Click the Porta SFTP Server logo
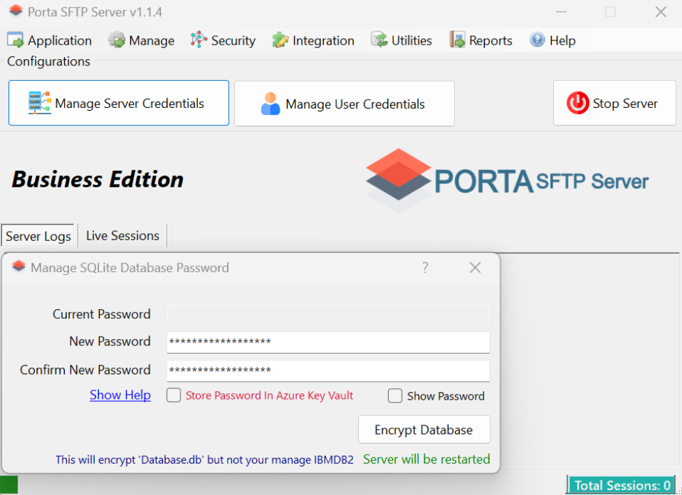682x495 pixels. [506, 179]
